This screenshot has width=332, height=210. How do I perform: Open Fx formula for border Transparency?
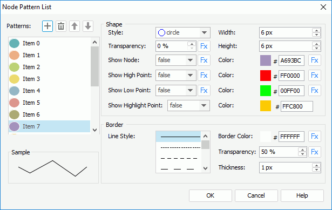(315, 152)
